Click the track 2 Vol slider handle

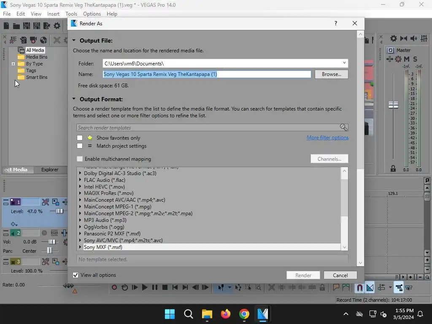click(52, 242)
